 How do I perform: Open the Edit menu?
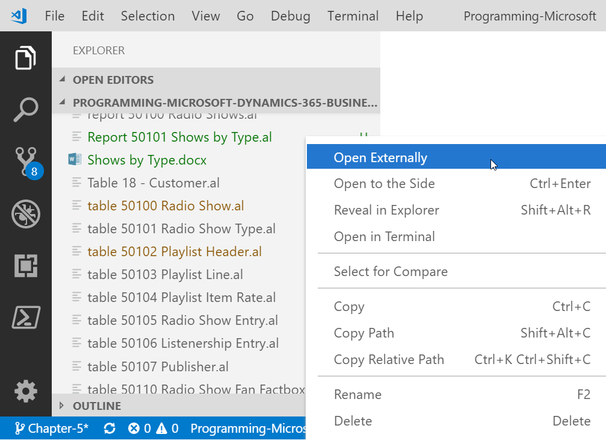(93, 16)
